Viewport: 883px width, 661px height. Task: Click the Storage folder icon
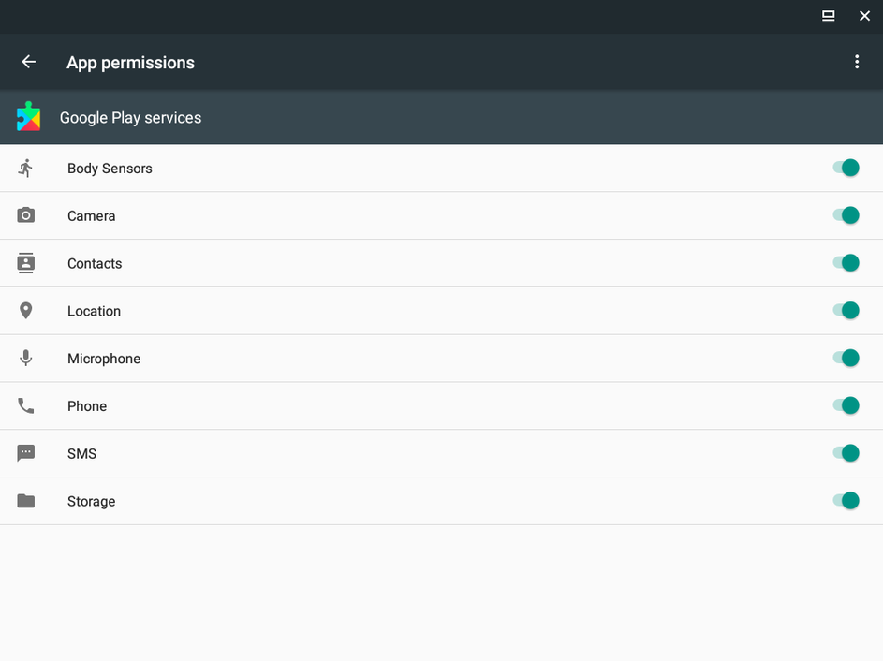pos(26,501)
